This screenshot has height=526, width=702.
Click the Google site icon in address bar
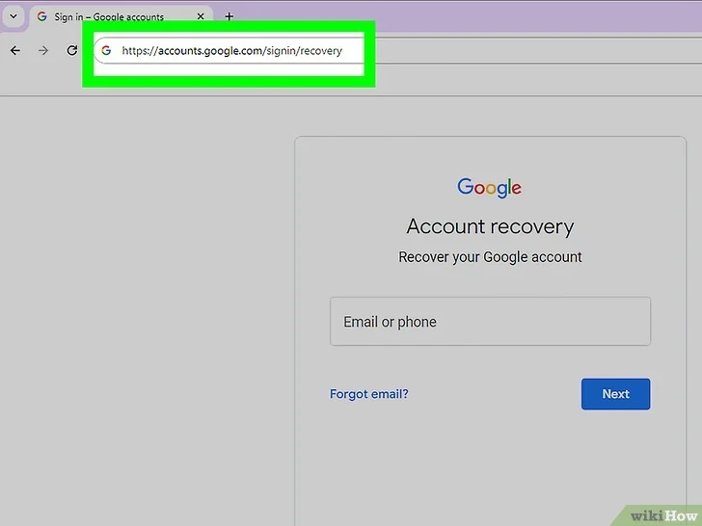click(106, 50)
